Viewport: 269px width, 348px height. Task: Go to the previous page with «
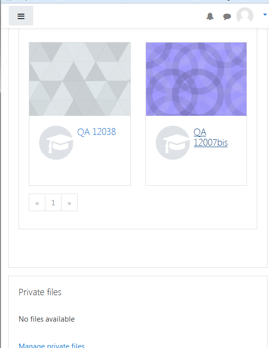tap(37, 202)
